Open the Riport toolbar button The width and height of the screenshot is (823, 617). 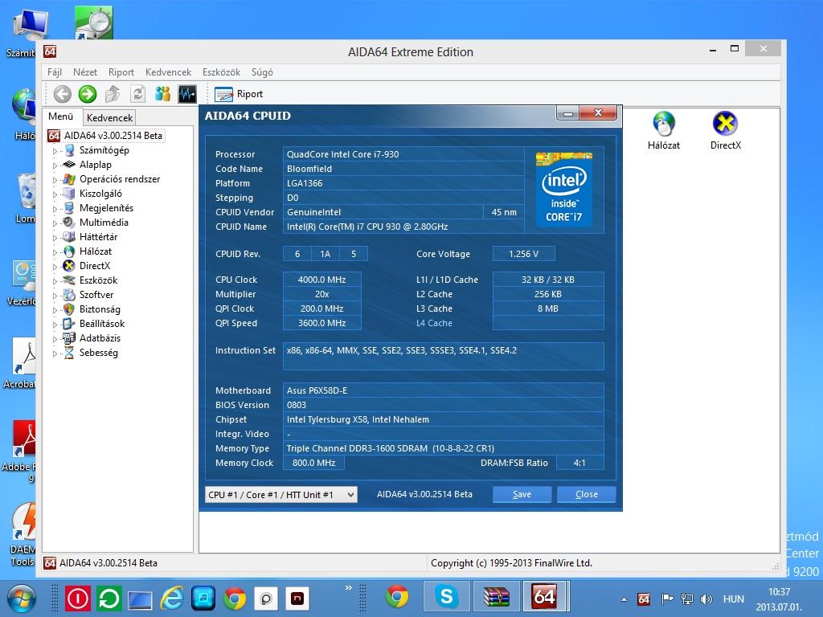(239, 94)
